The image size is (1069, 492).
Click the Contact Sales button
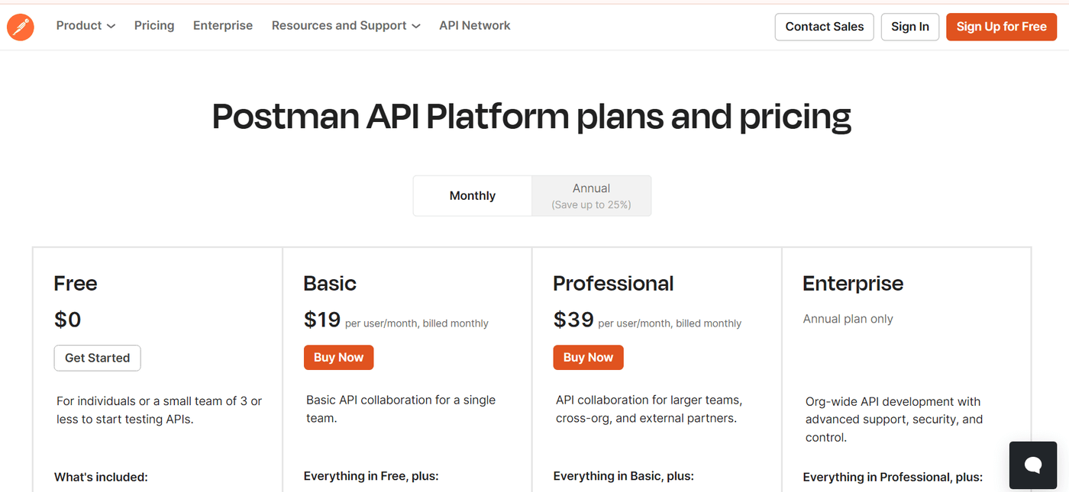pos(825,27)
